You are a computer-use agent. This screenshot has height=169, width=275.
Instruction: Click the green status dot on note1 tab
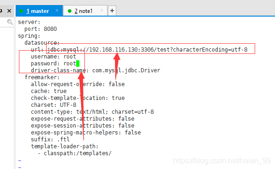[x=70, y=11]
